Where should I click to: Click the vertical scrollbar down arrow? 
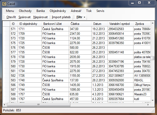[x=153, y=101]
